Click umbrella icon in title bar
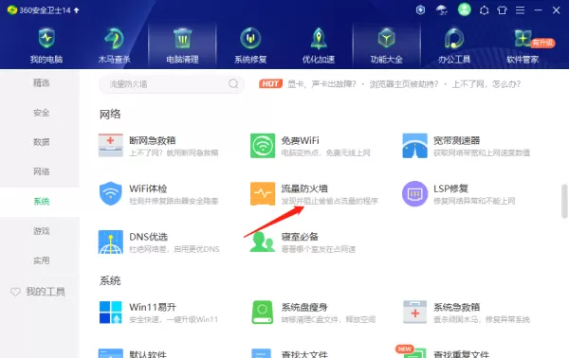 click(442, 10)
